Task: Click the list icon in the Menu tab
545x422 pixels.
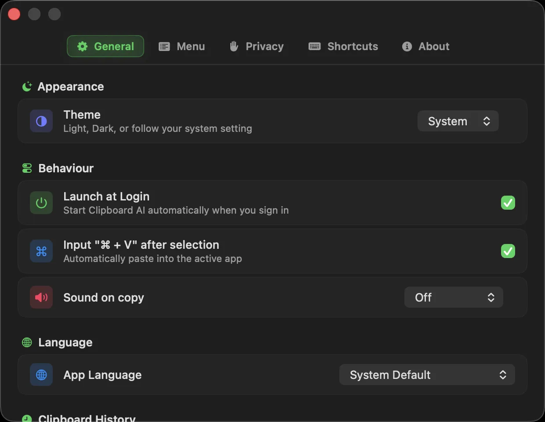Action: click(164, 46)
